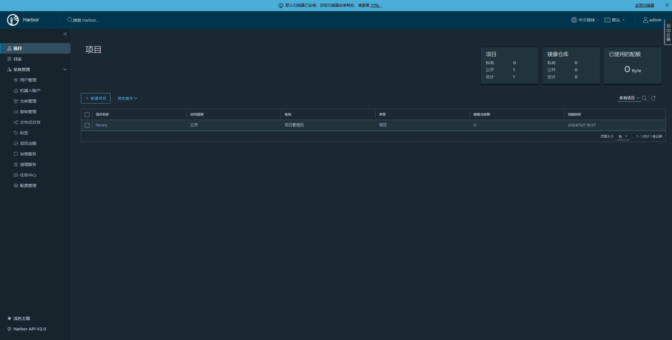Click the globe language icon
This screenshot has width=672, height=340.
(x=574, y=20)
